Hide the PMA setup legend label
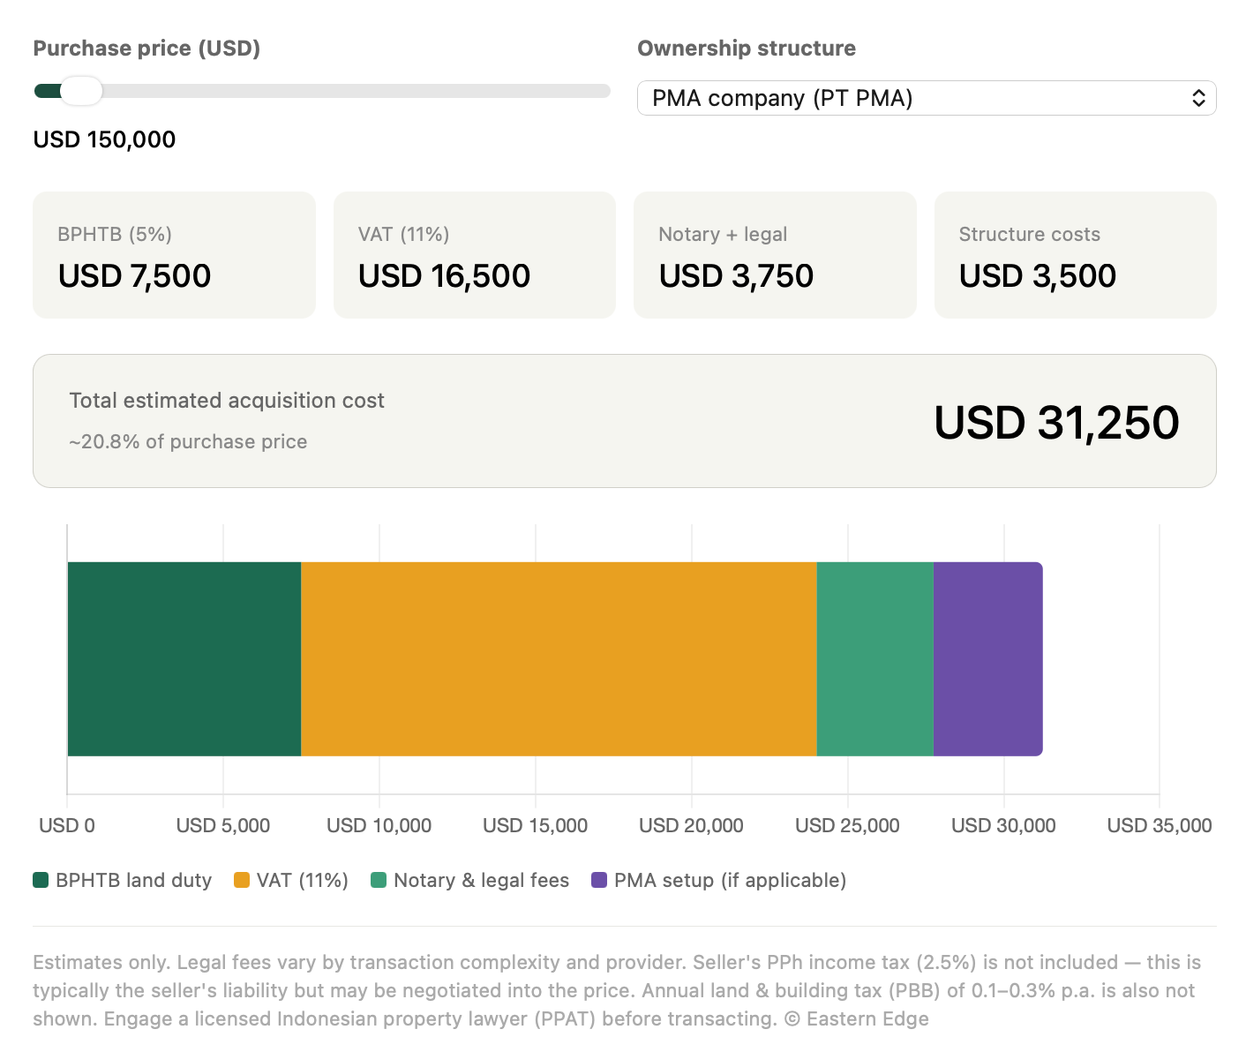Screen dimensions: 1246x1052 pyautogui.click(x=730, y=880)
